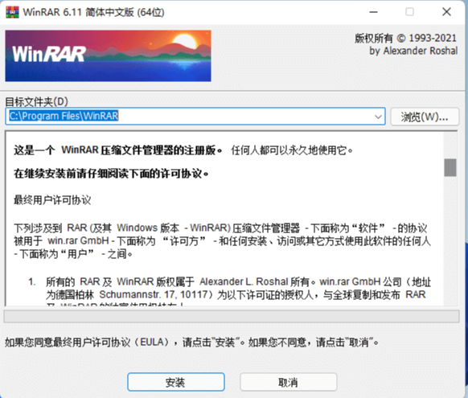
Task: Minimize the WinRAR installer window
Action: [373, 12]
